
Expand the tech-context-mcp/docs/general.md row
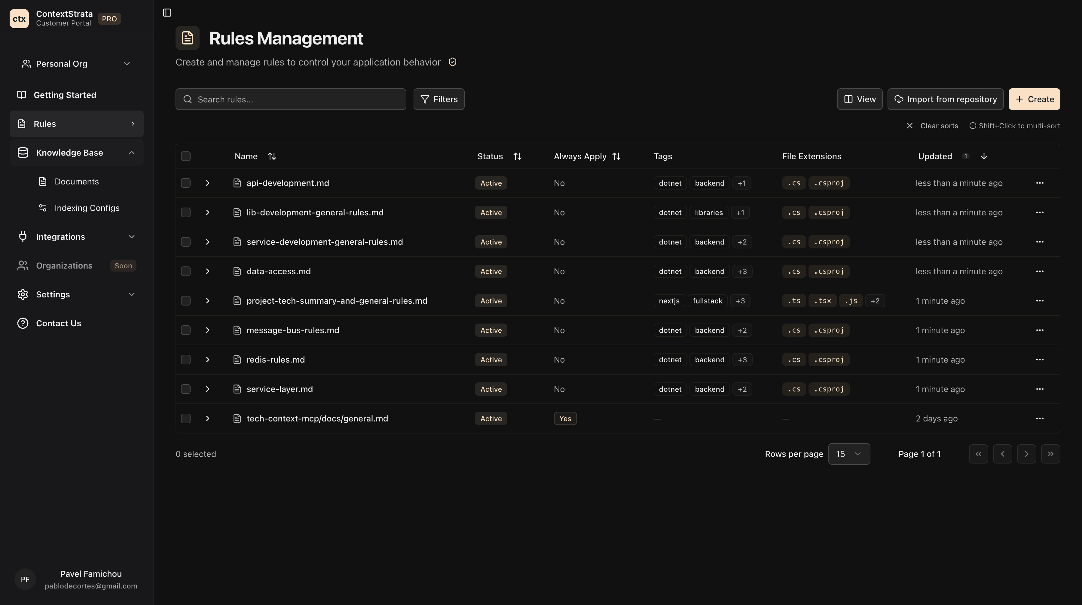207,418
